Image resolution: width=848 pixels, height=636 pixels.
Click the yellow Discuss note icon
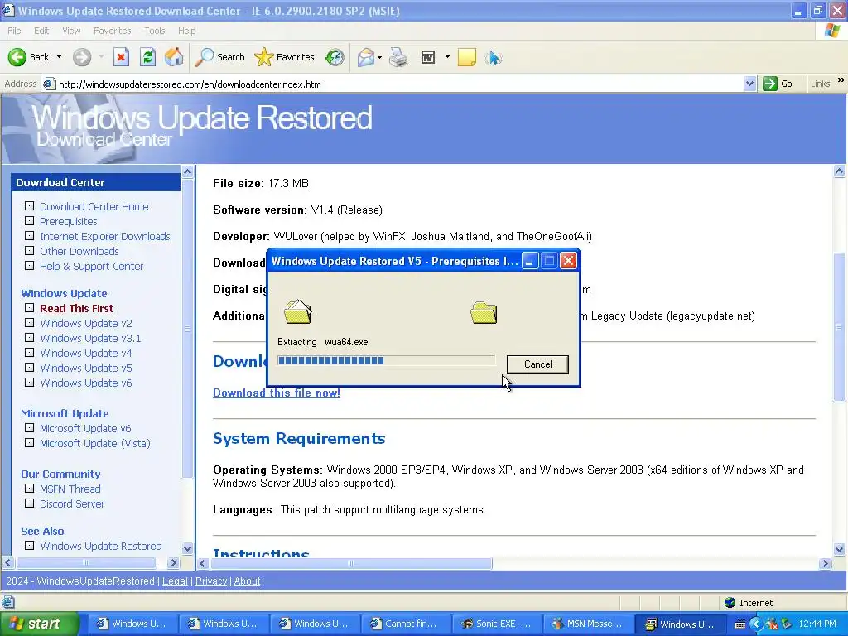click(x=467, y=57)
